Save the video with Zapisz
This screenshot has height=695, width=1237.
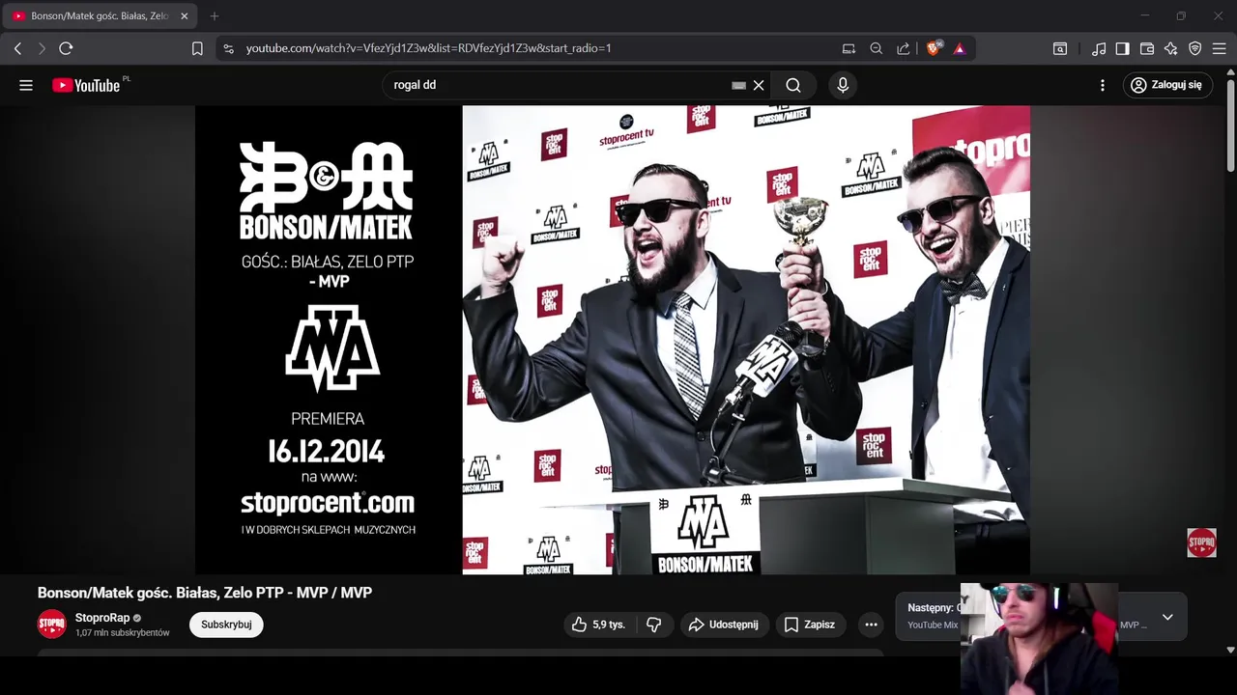[810, 625]
